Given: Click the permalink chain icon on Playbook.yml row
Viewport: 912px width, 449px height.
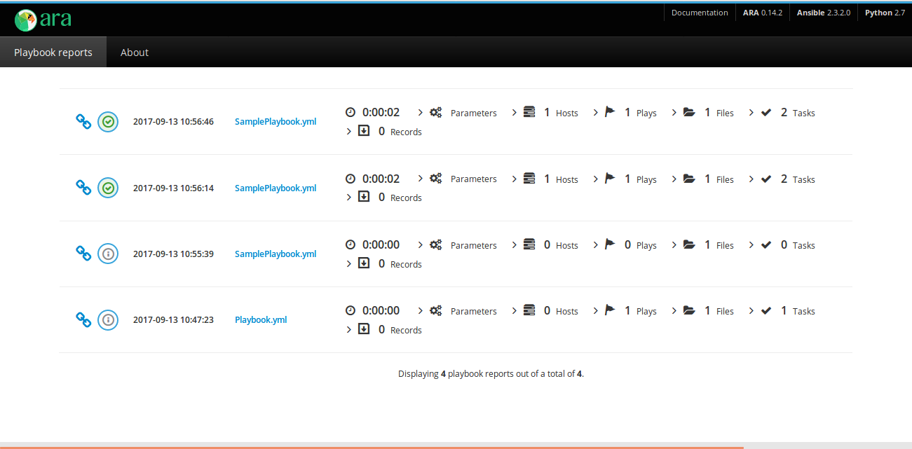Looking at the screenshot, I should click(x=83, y=320).
